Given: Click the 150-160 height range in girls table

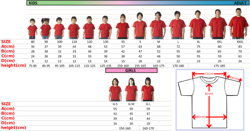Looking at the screenshot, I should (x=125, y=128).
